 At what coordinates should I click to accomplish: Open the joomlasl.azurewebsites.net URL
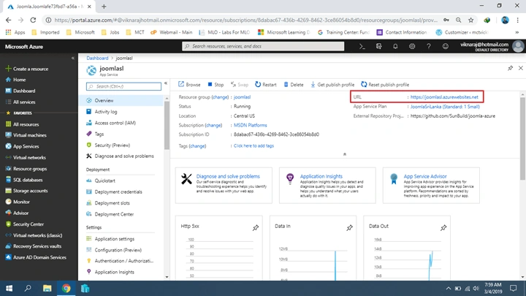coord(444,97)
